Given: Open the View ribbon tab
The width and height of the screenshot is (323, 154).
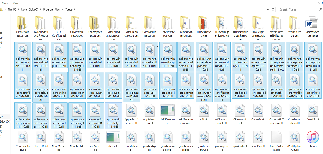Looking at the screenshot, I should click(x=15, y=3).
